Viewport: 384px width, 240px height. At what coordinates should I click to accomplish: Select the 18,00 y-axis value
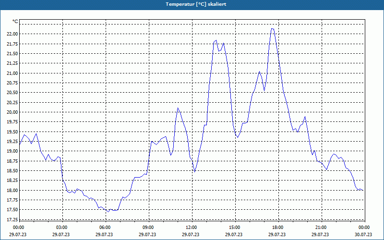[x=12, y=190]
